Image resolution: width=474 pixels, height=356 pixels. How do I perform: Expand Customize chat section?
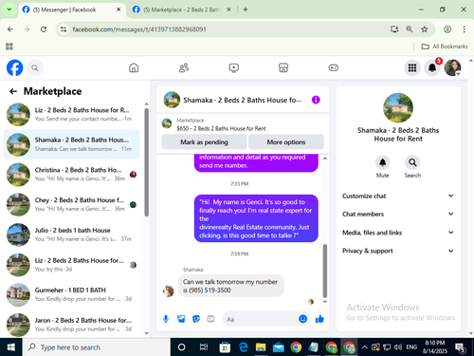[398, 196]
